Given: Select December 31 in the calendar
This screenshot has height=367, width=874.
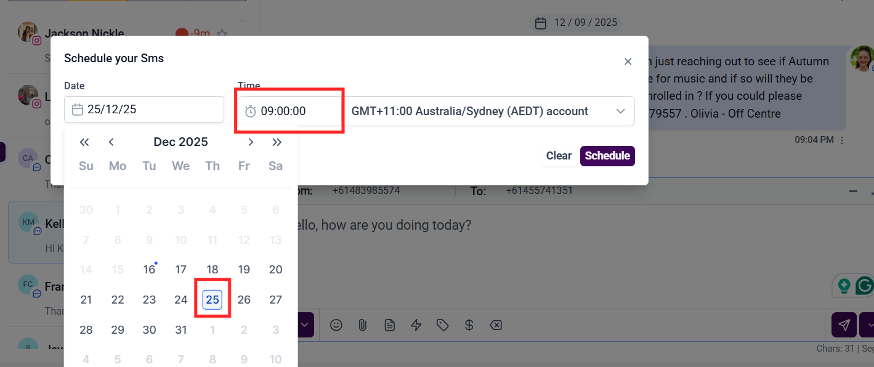Looking at the screenshot, I should 180,329.
